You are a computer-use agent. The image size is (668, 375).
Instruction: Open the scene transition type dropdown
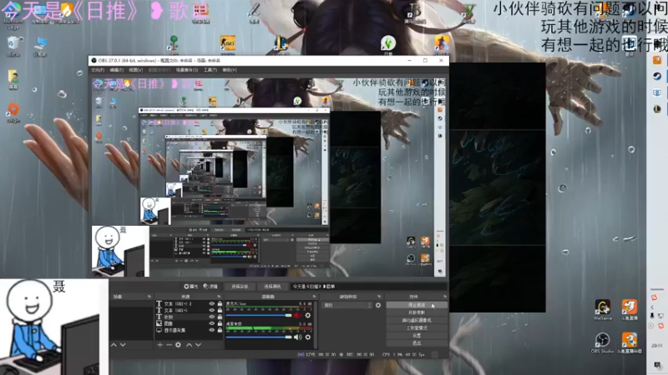[x=347, y=305]
